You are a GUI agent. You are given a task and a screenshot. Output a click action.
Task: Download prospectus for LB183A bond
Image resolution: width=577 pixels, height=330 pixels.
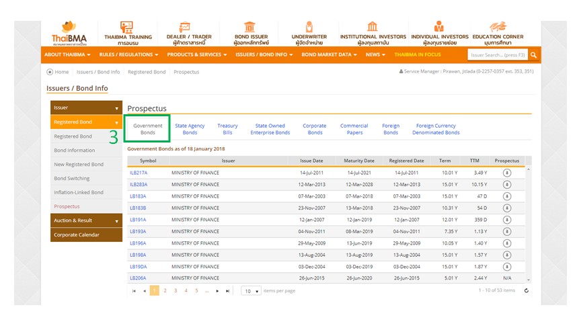pyautogui.click(x=506, y=196)
